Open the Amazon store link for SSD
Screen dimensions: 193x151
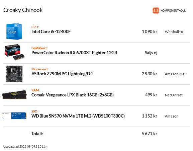click(x=172, y=116)
